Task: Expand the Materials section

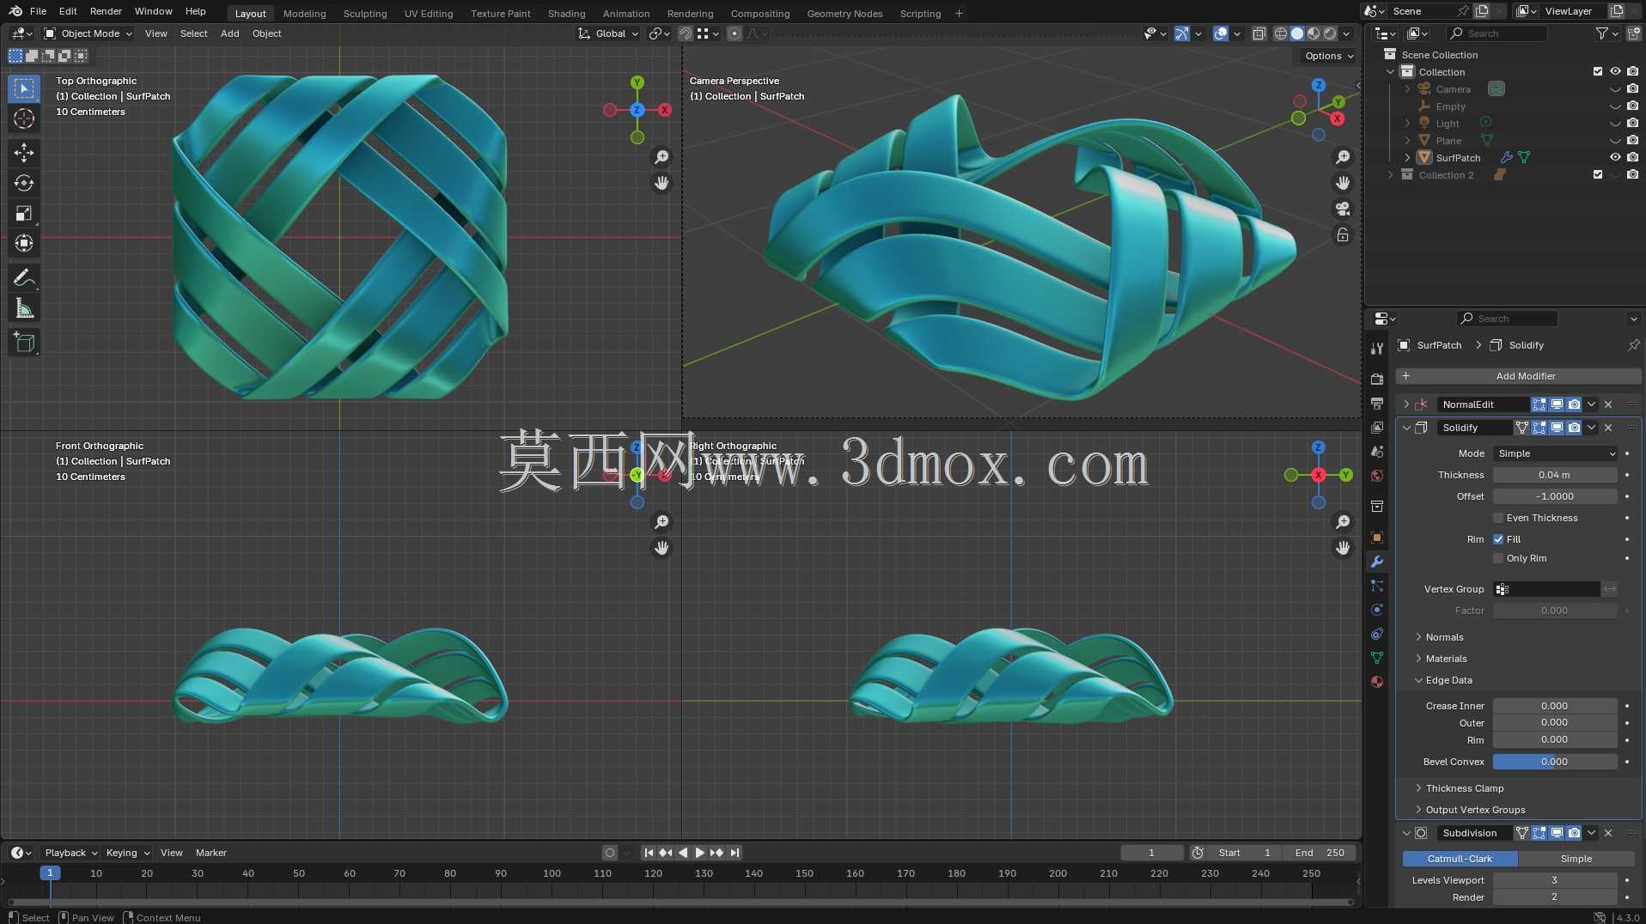Action: tap(1446, 659)
